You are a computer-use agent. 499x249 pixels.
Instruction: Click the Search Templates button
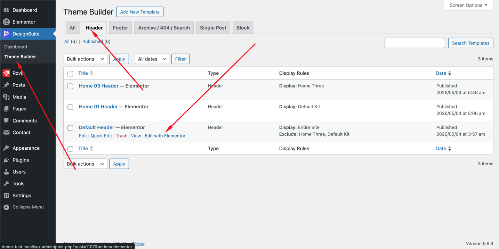(470, 43)
